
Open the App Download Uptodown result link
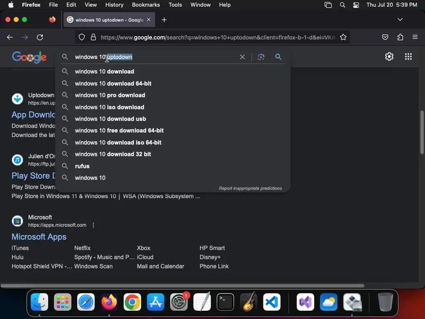[33, 115]
